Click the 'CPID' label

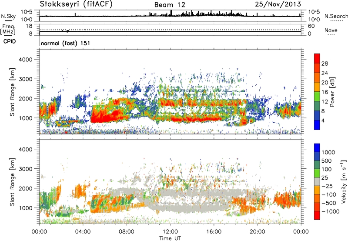[x=10, y=41]
